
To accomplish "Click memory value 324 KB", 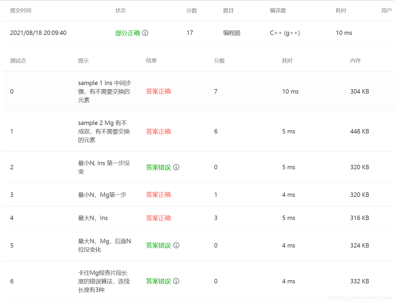I will (359, 245).
